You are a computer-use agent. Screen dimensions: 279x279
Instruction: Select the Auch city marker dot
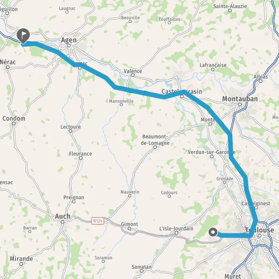coord(62,222)
